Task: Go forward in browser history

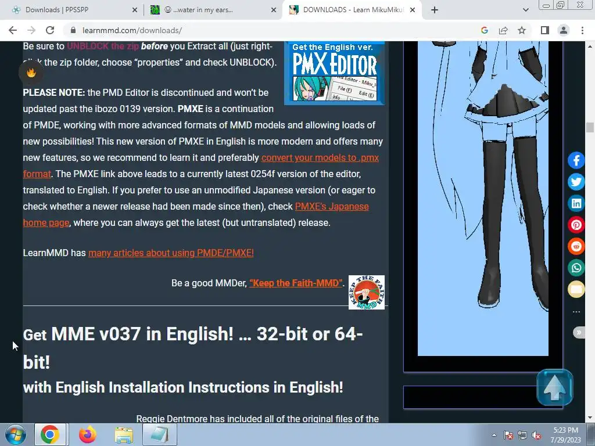Action: point(31,30)
